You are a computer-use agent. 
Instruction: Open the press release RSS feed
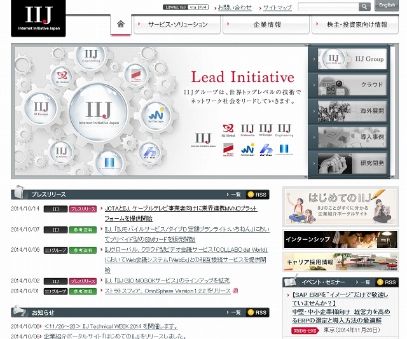257,195
